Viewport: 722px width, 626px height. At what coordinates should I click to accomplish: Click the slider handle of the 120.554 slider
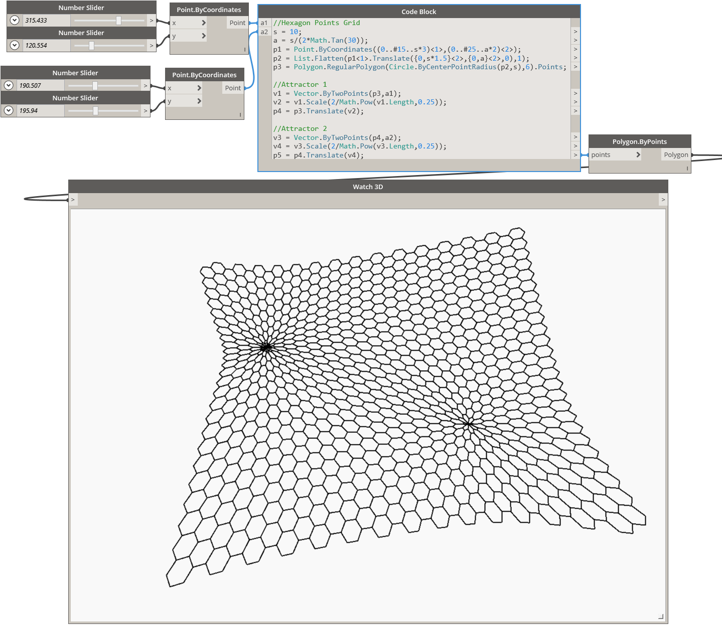(91, 45)
